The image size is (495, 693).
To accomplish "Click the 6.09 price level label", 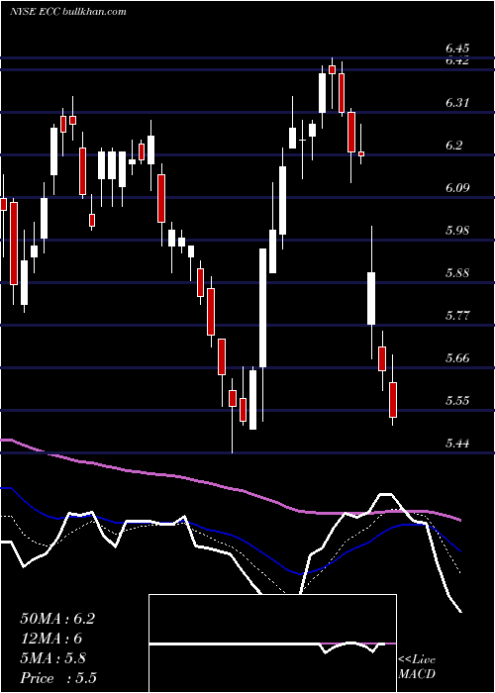I will pos(457,187).
